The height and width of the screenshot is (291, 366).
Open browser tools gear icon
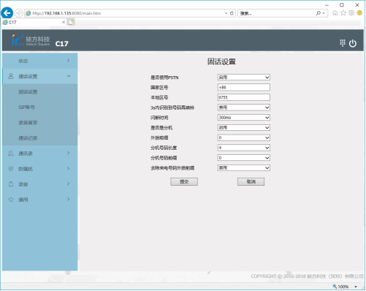coord(351,13)
